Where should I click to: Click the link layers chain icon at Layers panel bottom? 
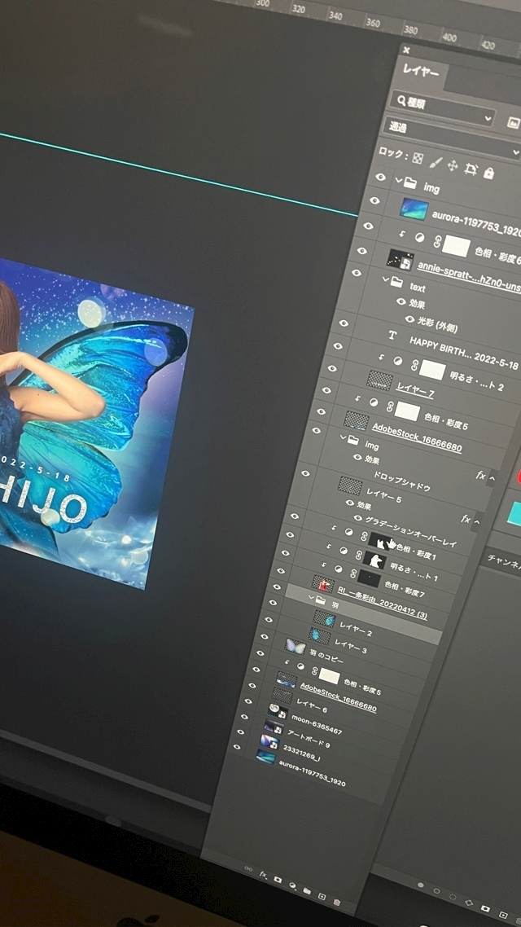pos(248,868)
